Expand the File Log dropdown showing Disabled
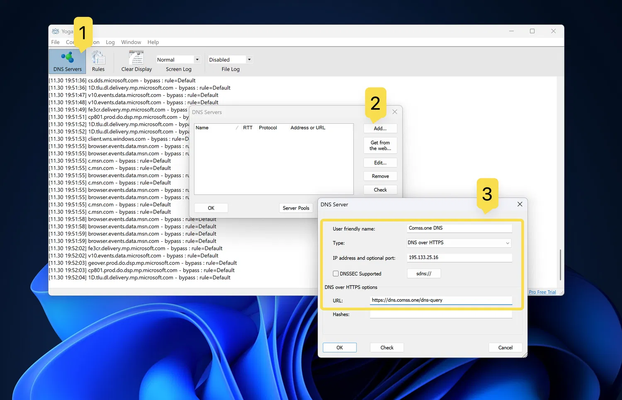Image resolution: width=622 pixels, height=400 pixels. coord(249,60)
